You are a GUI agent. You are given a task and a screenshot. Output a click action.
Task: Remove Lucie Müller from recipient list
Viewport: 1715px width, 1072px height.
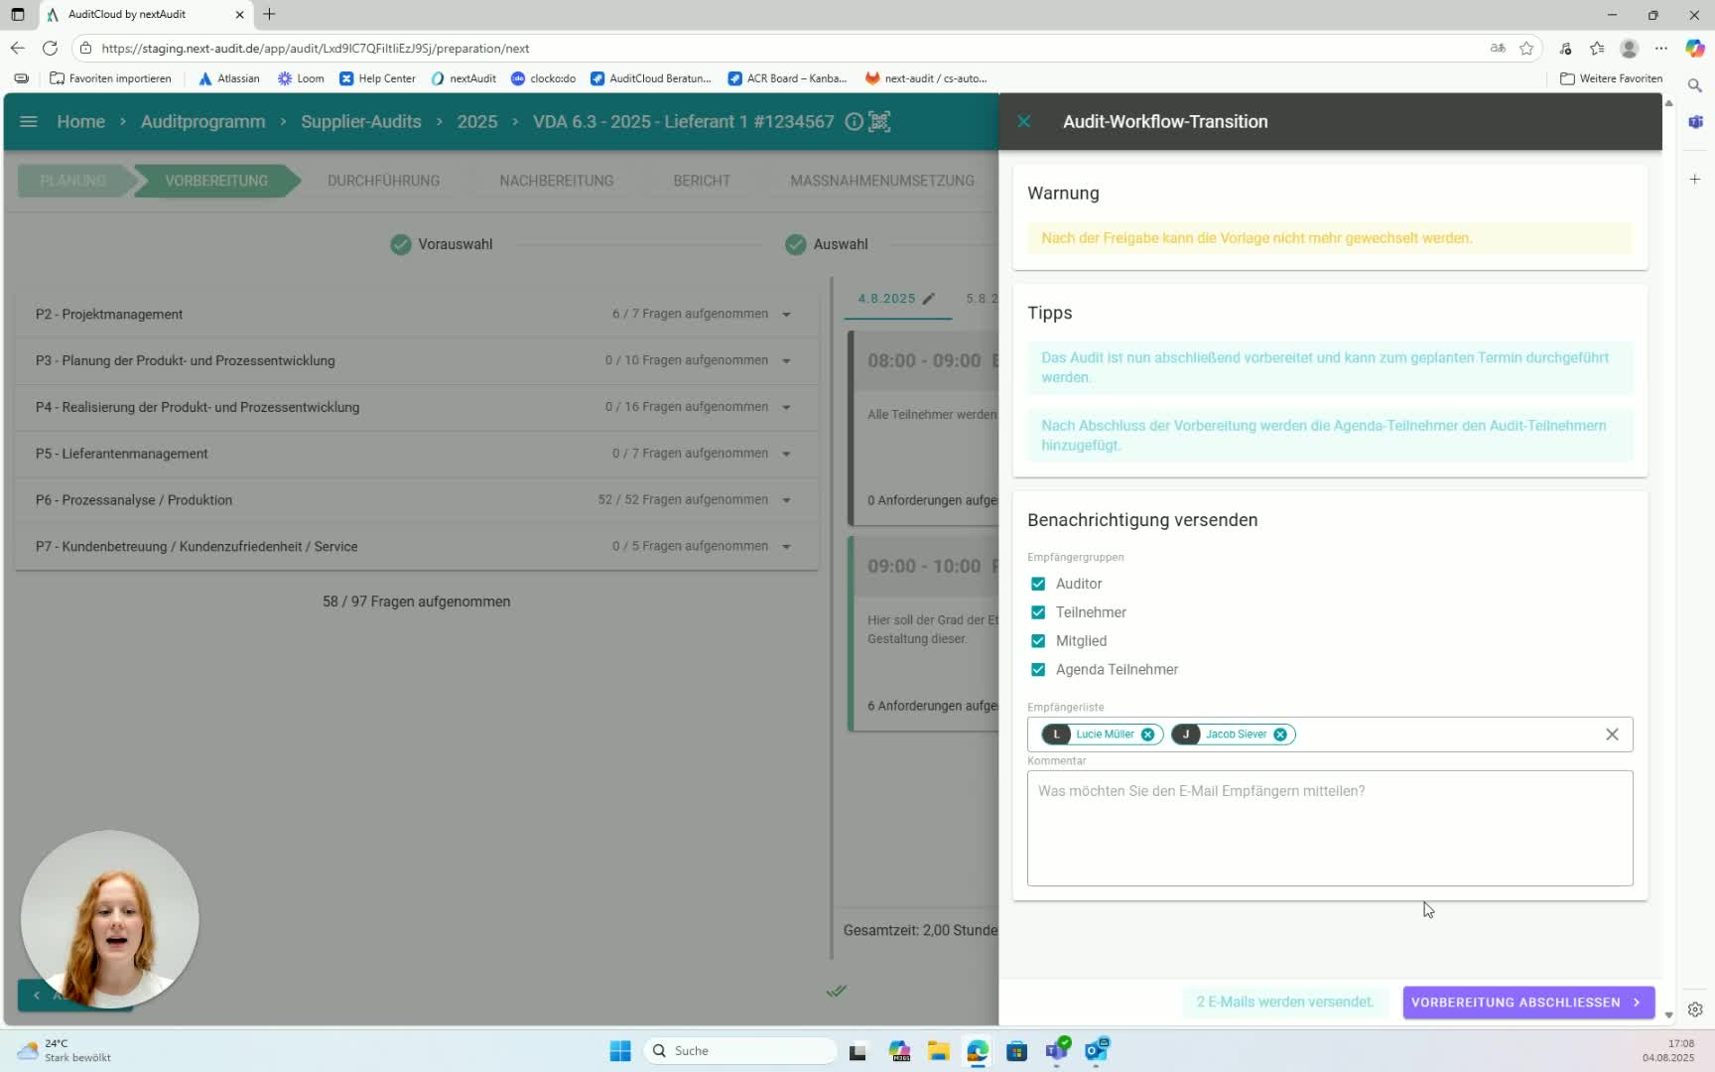[1148, 735]
